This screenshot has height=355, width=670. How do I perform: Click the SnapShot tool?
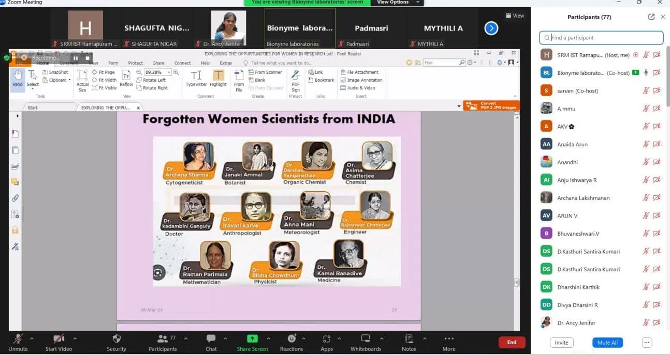point(55,72)
